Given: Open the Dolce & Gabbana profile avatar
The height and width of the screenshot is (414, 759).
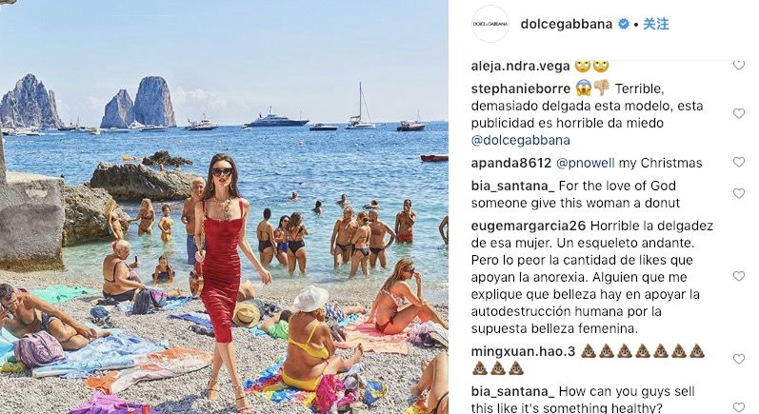Looking at the screenshot, I should pos(490,24).
